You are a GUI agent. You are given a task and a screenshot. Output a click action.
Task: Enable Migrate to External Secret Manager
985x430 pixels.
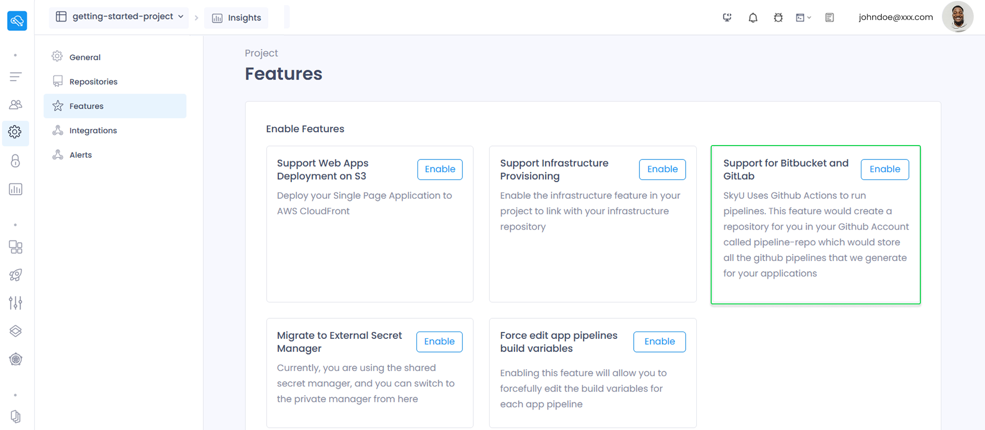click(x=439, y=341)
